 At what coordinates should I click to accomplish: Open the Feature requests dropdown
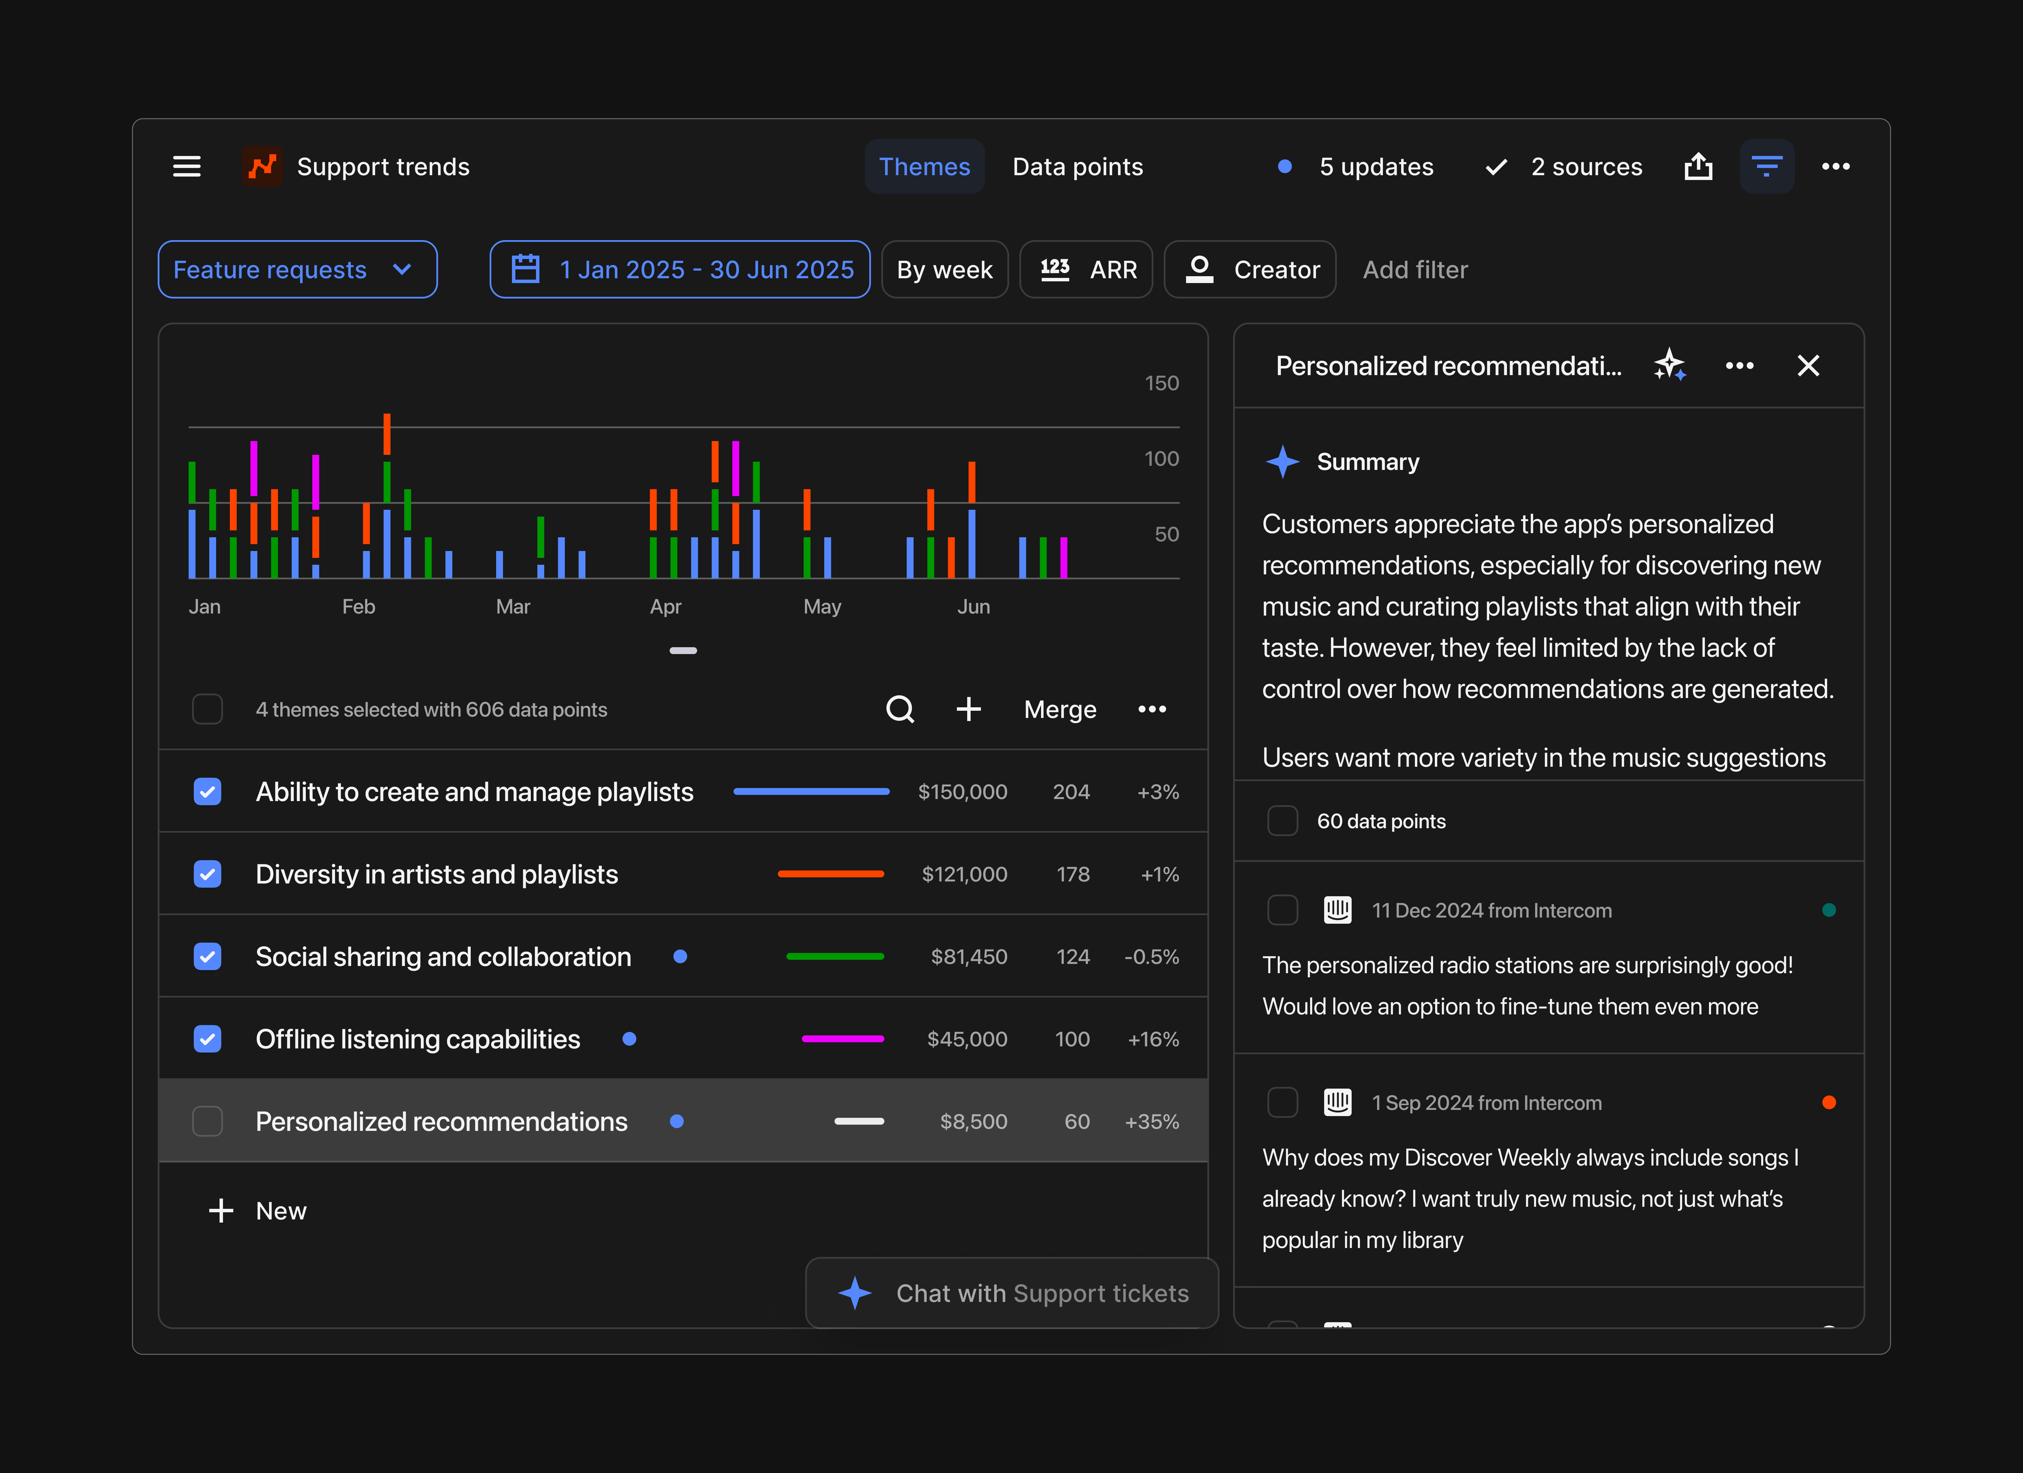[x=297, y=269]
